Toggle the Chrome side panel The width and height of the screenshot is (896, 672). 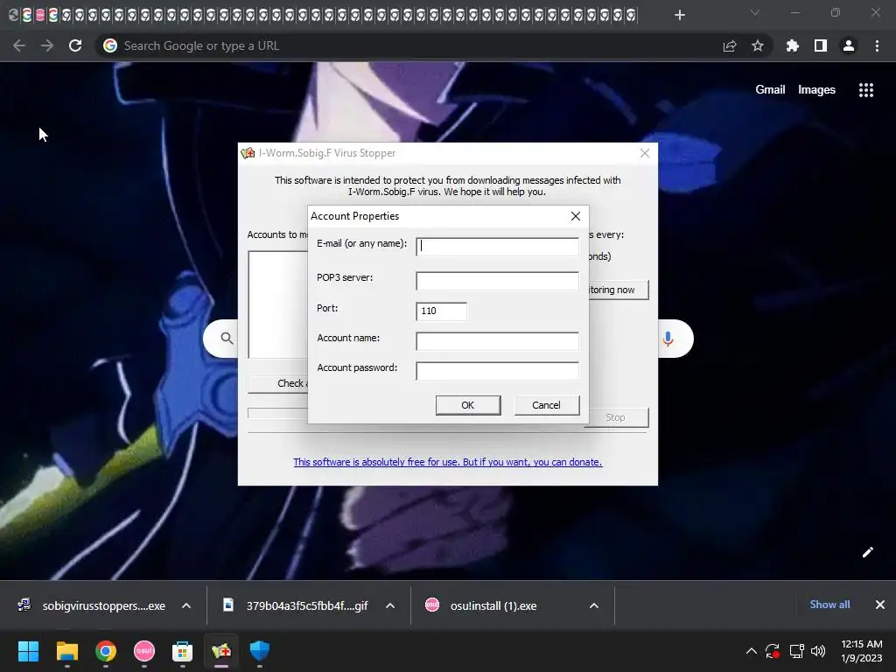821,45
